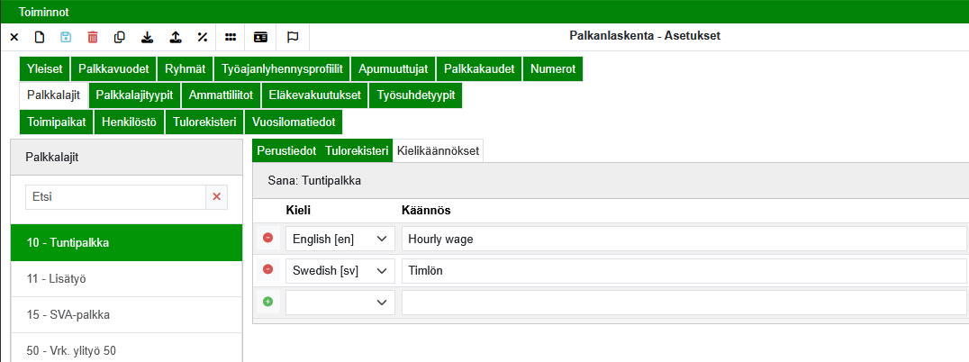Viewport: 969px width, 362px height.
Task: Click the Timlön translation text field
Action: click(x=684, y=270)
